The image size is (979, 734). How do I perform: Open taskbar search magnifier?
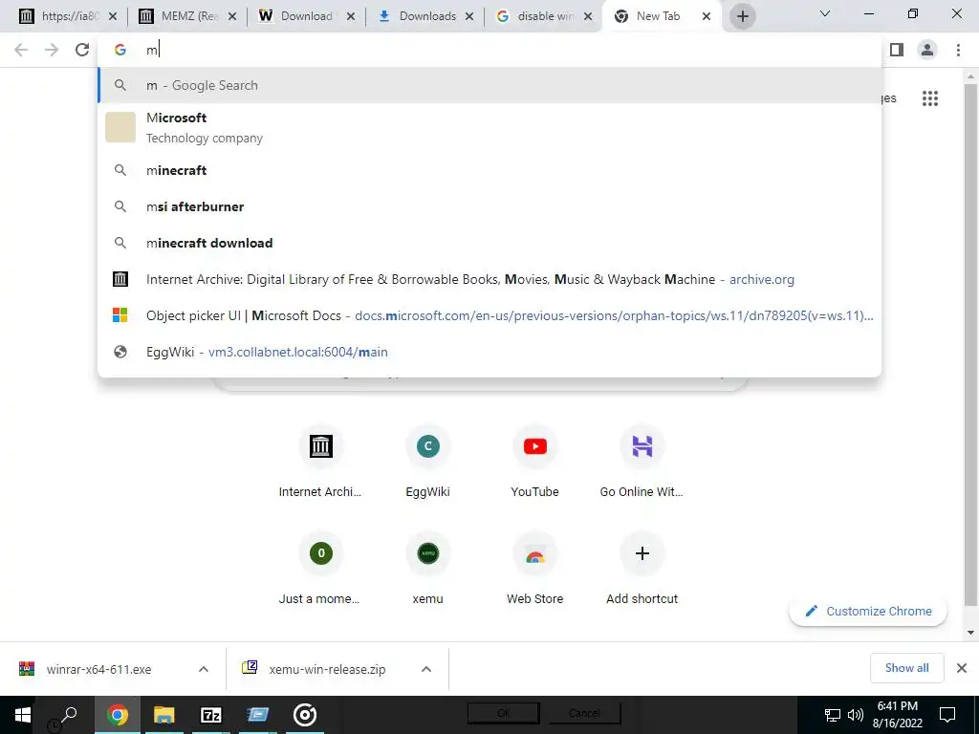(x=68, y=715)
